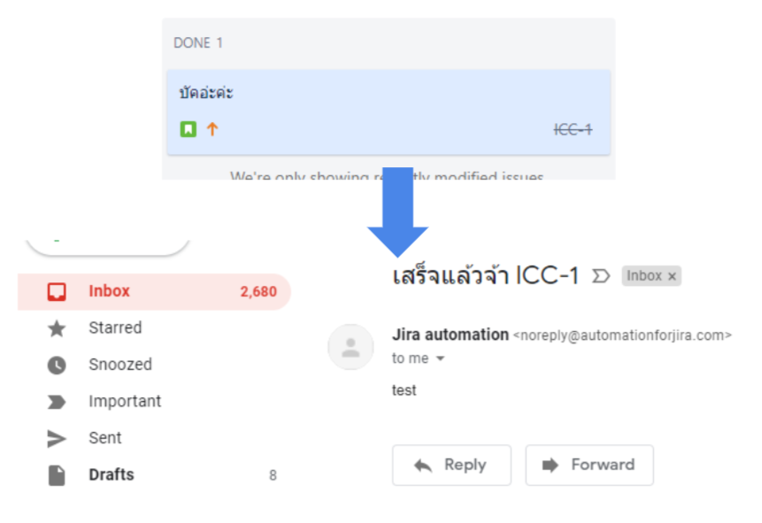Click the reply arrow icon inside the Reply button
This screenshot has height=523, width=762.
coord(423,465)
